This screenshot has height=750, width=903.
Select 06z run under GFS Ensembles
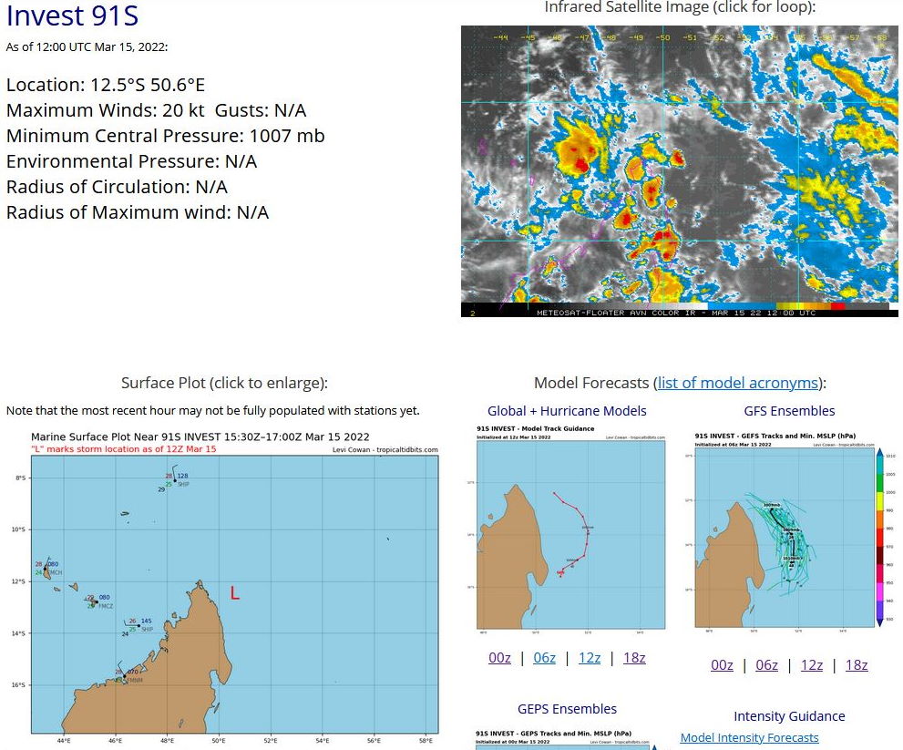click(x=766, y=665)
